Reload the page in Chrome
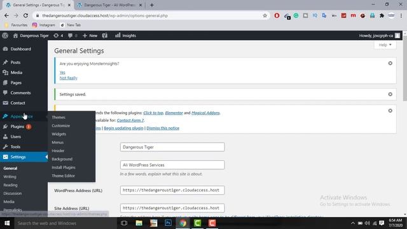407x229 pixels. pyautogui.click(x=25, y=15)
